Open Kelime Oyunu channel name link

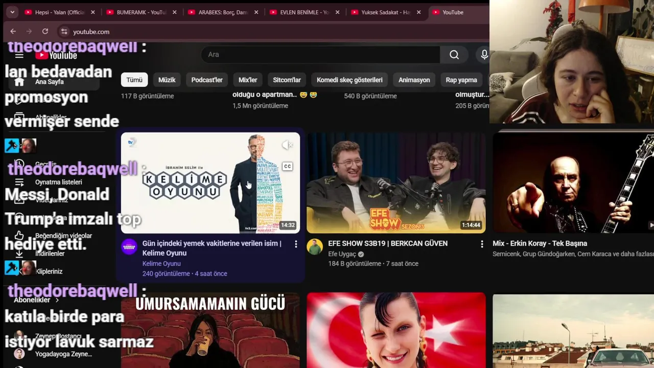click(161, 264)
